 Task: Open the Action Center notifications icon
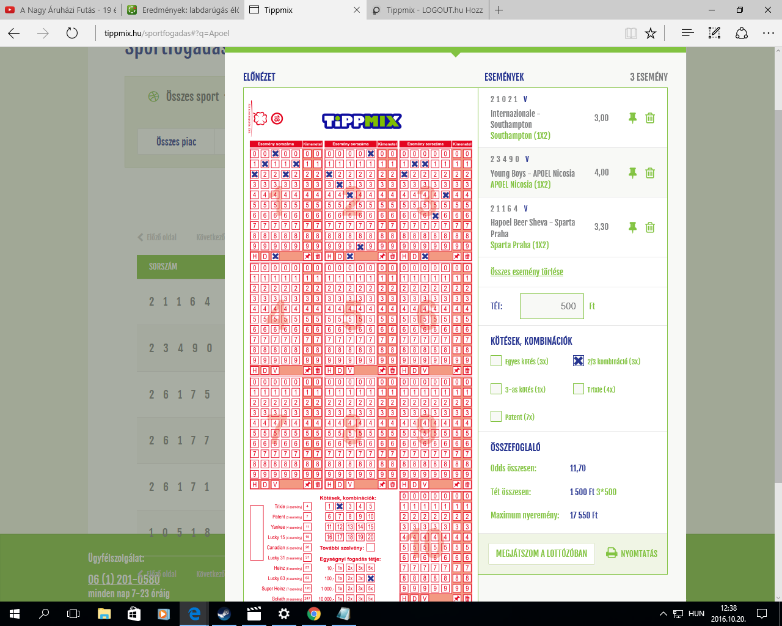762,614
